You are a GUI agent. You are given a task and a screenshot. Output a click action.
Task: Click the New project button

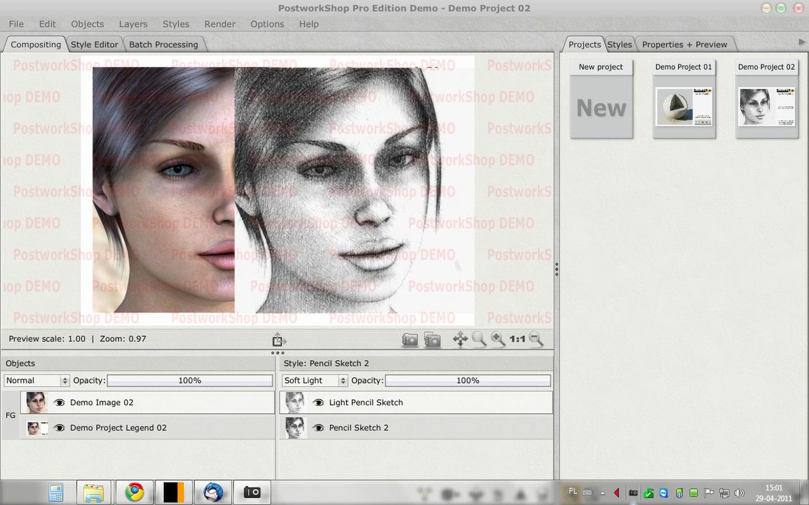pos(601,99)
